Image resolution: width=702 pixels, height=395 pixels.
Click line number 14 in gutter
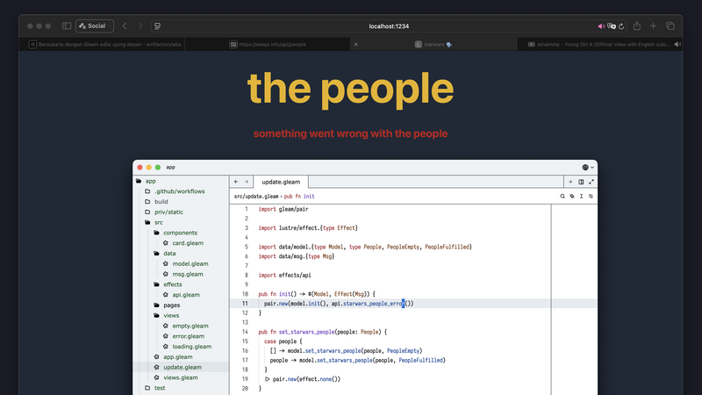tap(245, 332)
